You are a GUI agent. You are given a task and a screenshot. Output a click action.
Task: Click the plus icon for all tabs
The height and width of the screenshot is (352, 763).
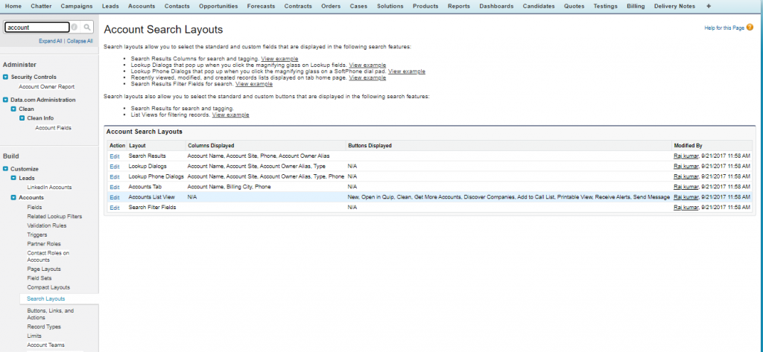pyautogui.click(x=708, y=6)
